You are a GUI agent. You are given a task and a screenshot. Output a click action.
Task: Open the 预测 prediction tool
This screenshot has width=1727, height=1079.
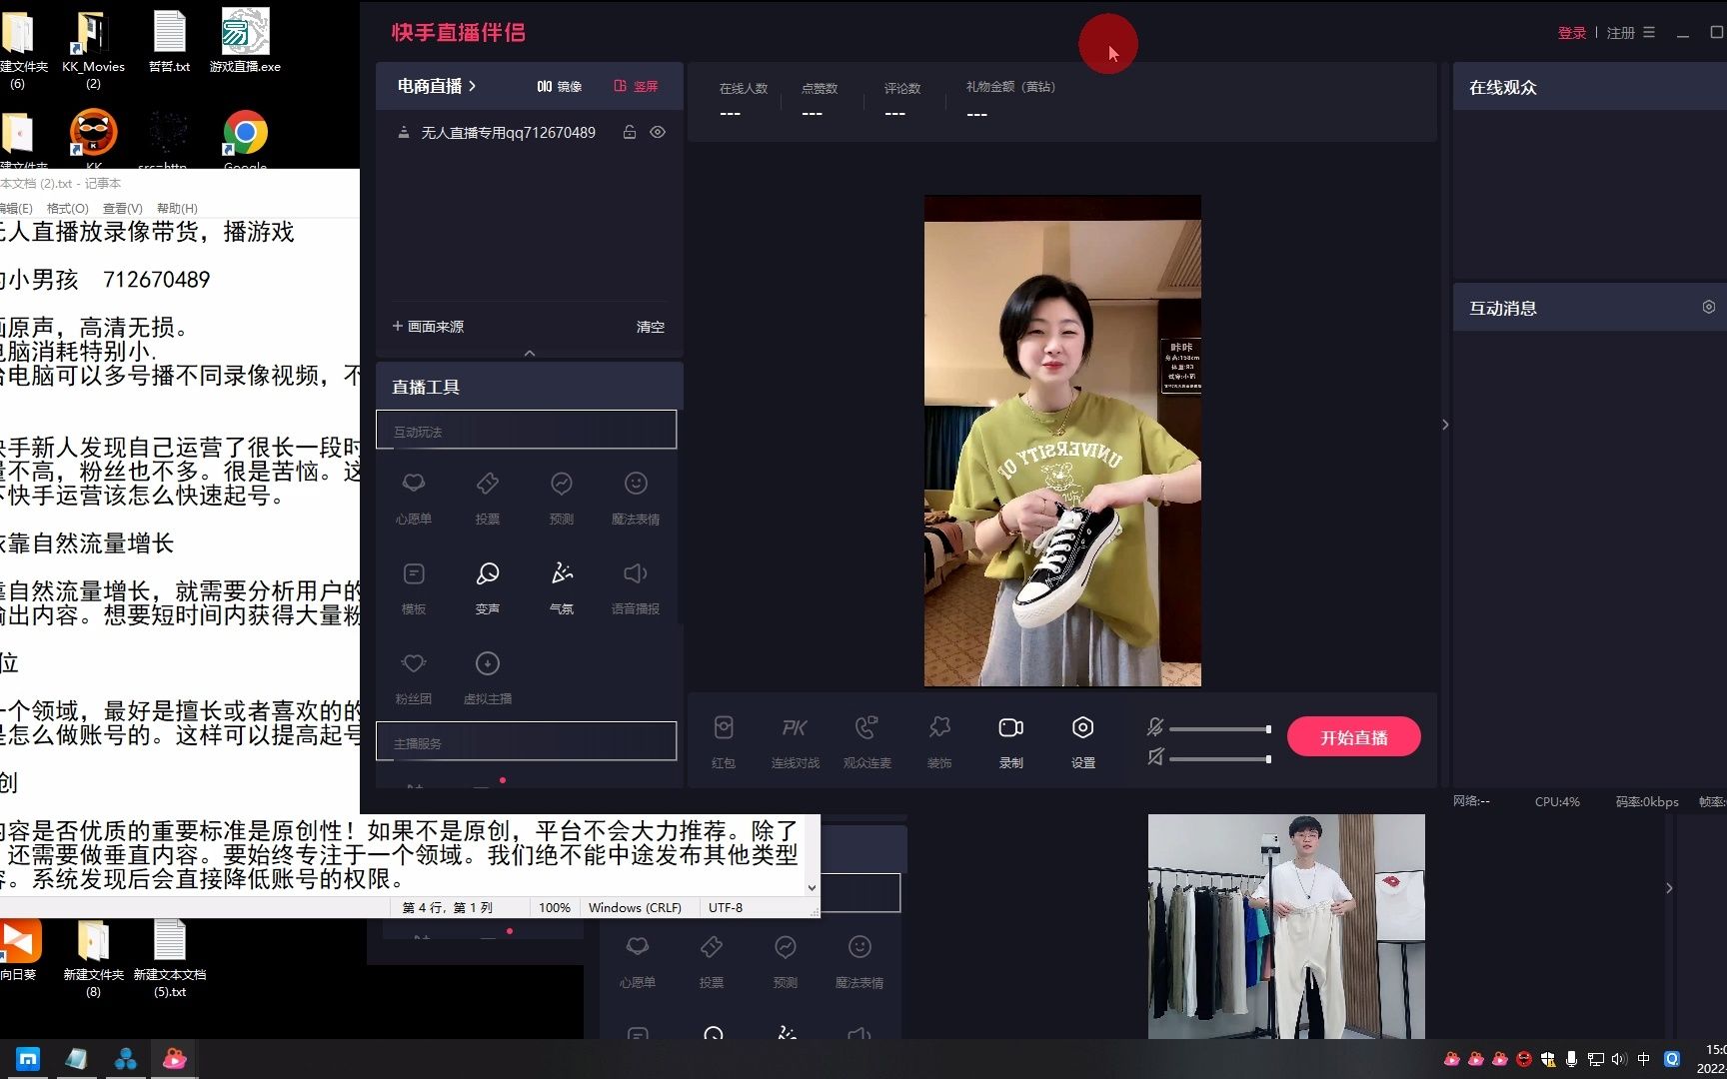(562, 497)
